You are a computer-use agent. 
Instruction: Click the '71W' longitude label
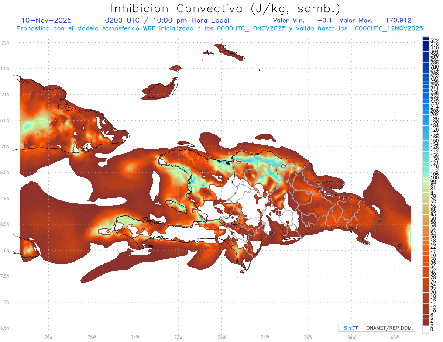[265, 337]
